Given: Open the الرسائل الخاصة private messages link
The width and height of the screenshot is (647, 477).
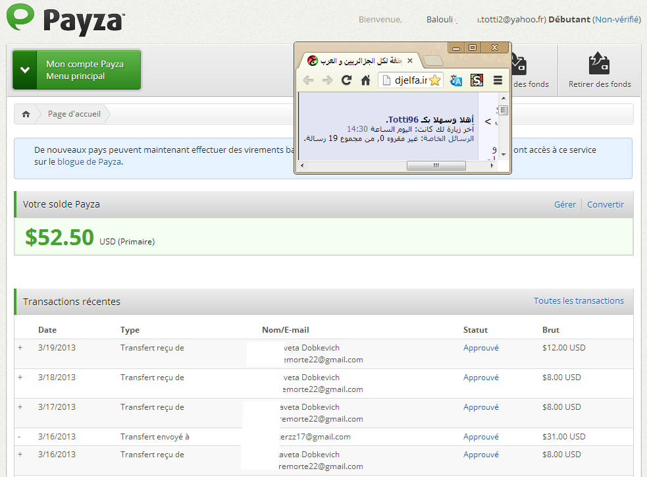Looking at the screenshot, I should pos(448,139).
